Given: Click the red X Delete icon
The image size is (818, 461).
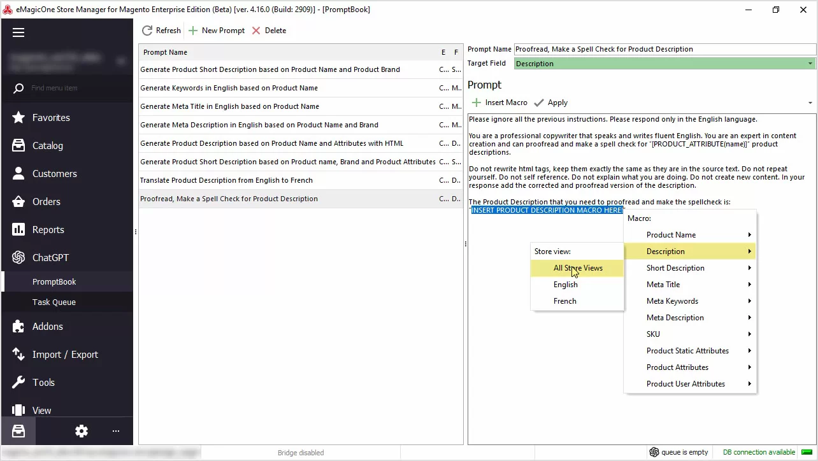Looking at the screenshot, I should click(x=256, y=31).
